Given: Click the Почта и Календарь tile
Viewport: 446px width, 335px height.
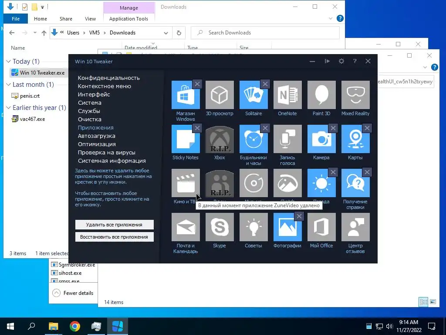Looking at the screenshot, I should pos(186,227).
